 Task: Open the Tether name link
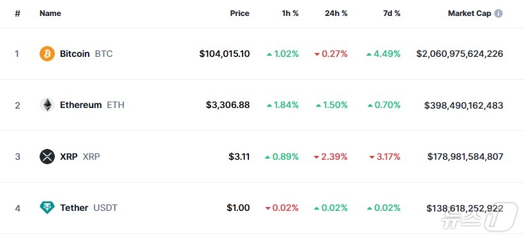point(74,208)
